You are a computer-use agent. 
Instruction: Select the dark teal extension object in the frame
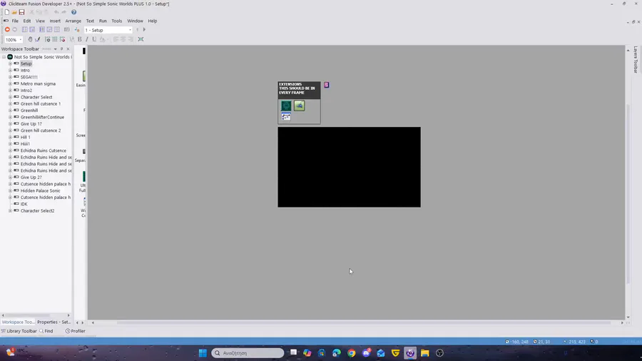286,106
